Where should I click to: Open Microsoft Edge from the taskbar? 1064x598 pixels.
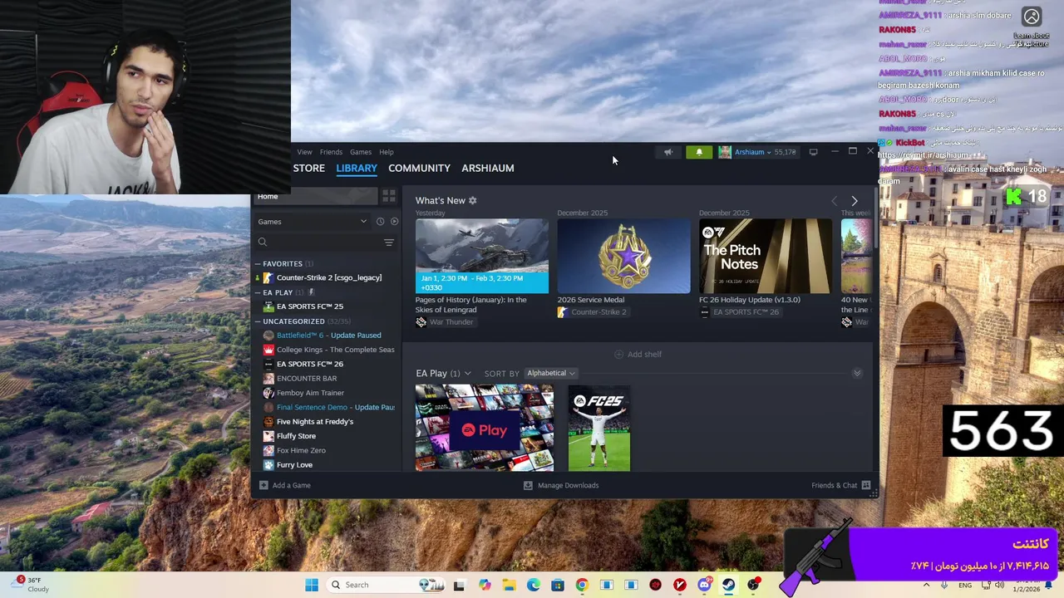534,585
